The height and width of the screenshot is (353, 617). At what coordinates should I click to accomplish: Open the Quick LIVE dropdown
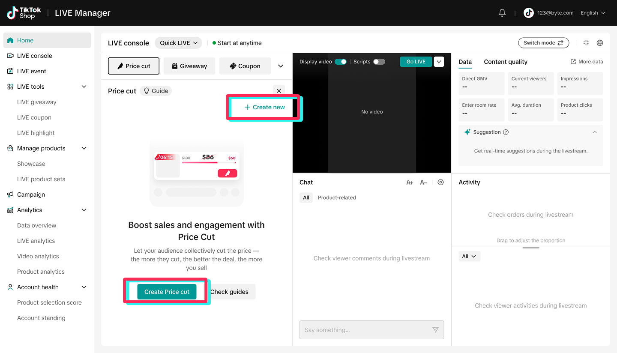coord(179,43)
